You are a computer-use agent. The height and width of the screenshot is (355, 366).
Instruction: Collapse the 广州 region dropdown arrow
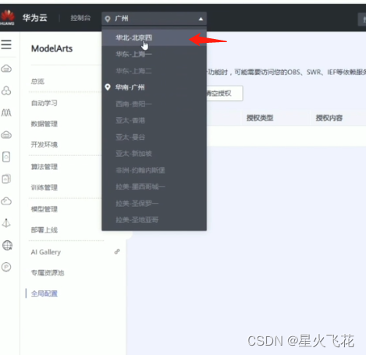201,19
